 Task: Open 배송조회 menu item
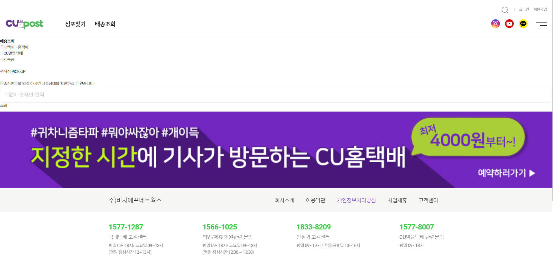[x=105, y=24]
